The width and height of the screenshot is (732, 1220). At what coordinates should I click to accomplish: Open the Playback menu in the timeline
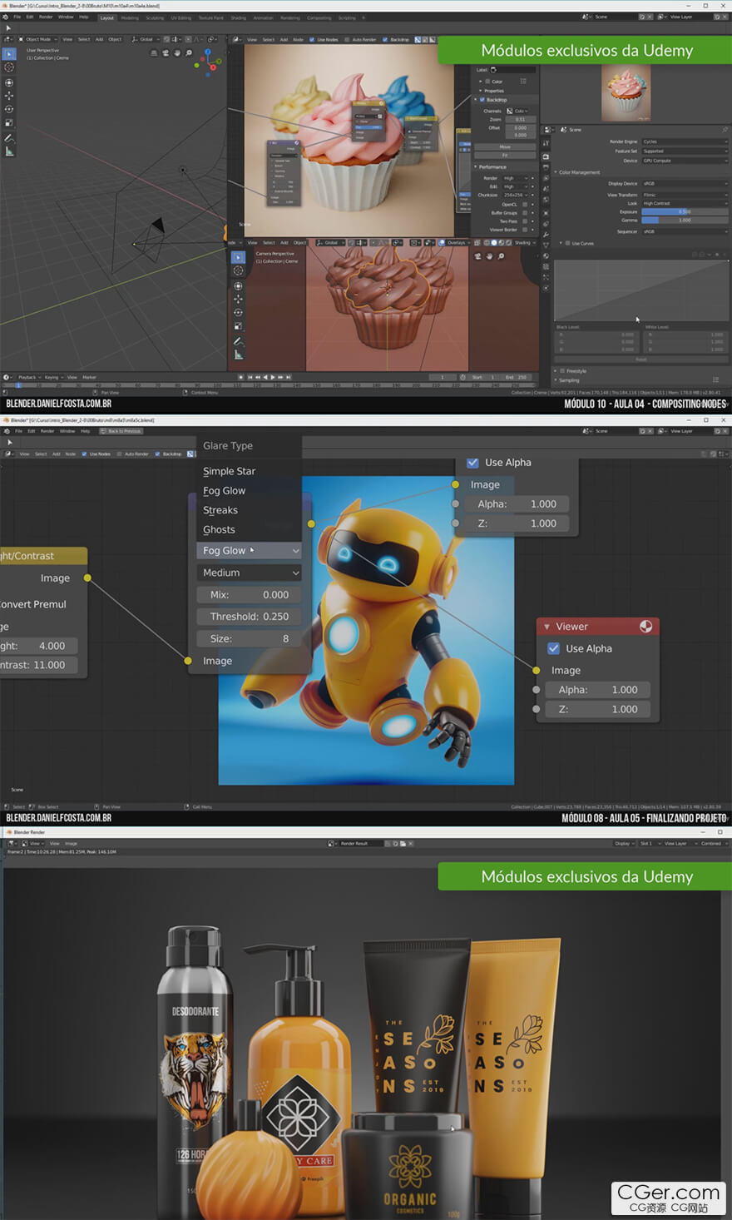tap(27, 377)
